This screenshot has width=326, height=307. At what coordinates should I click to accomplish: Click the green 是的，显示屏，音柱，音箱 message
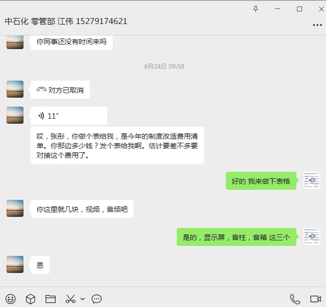pos(236,237)
